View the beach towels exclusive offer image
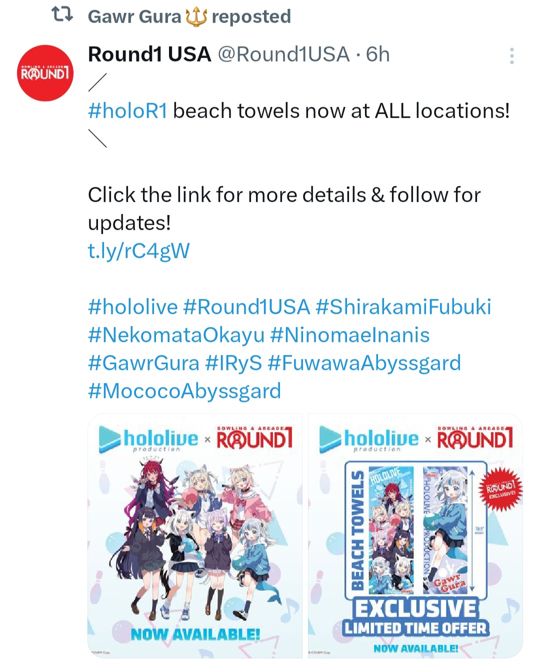Image resolution: width=540 pixels, height=666 pixels. pos(415,535)
